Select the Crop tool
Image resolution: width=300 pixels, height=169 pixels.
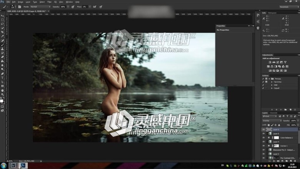coord(2,32)
